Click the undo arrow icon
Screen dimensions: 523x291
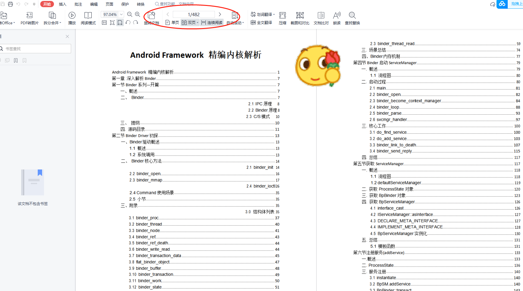point(18,4)
